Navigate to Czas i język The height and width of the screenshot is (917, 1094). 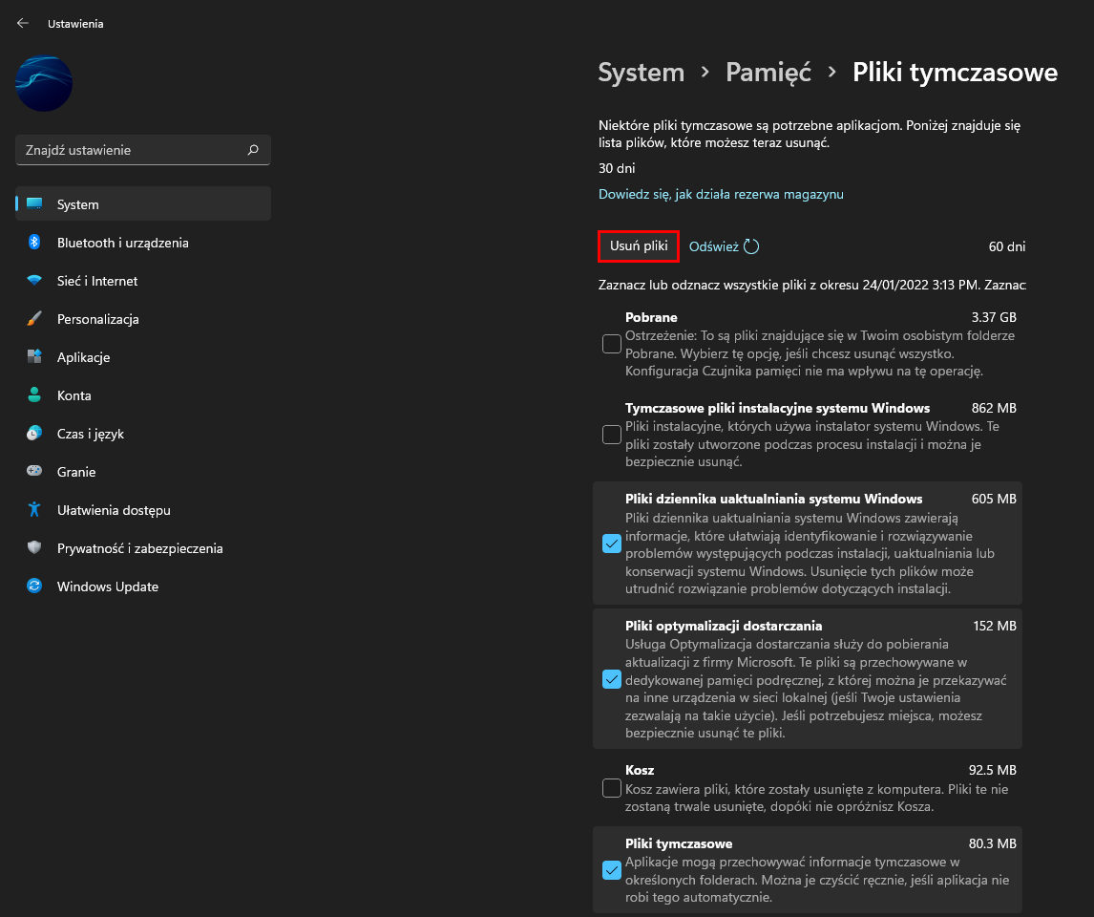143,434
